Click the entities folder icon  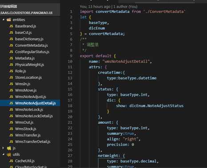click(9, 19)
